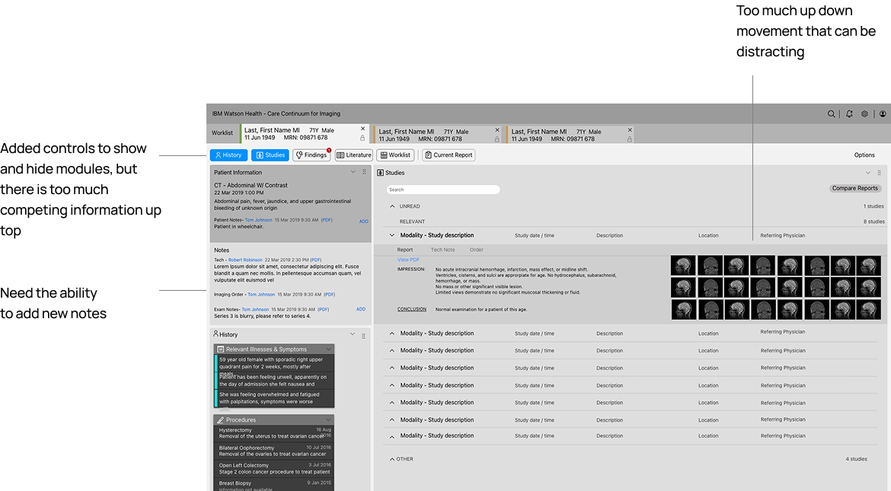Select the Bilateral Oophorectomy procedure entry

[x=274, y=451]
